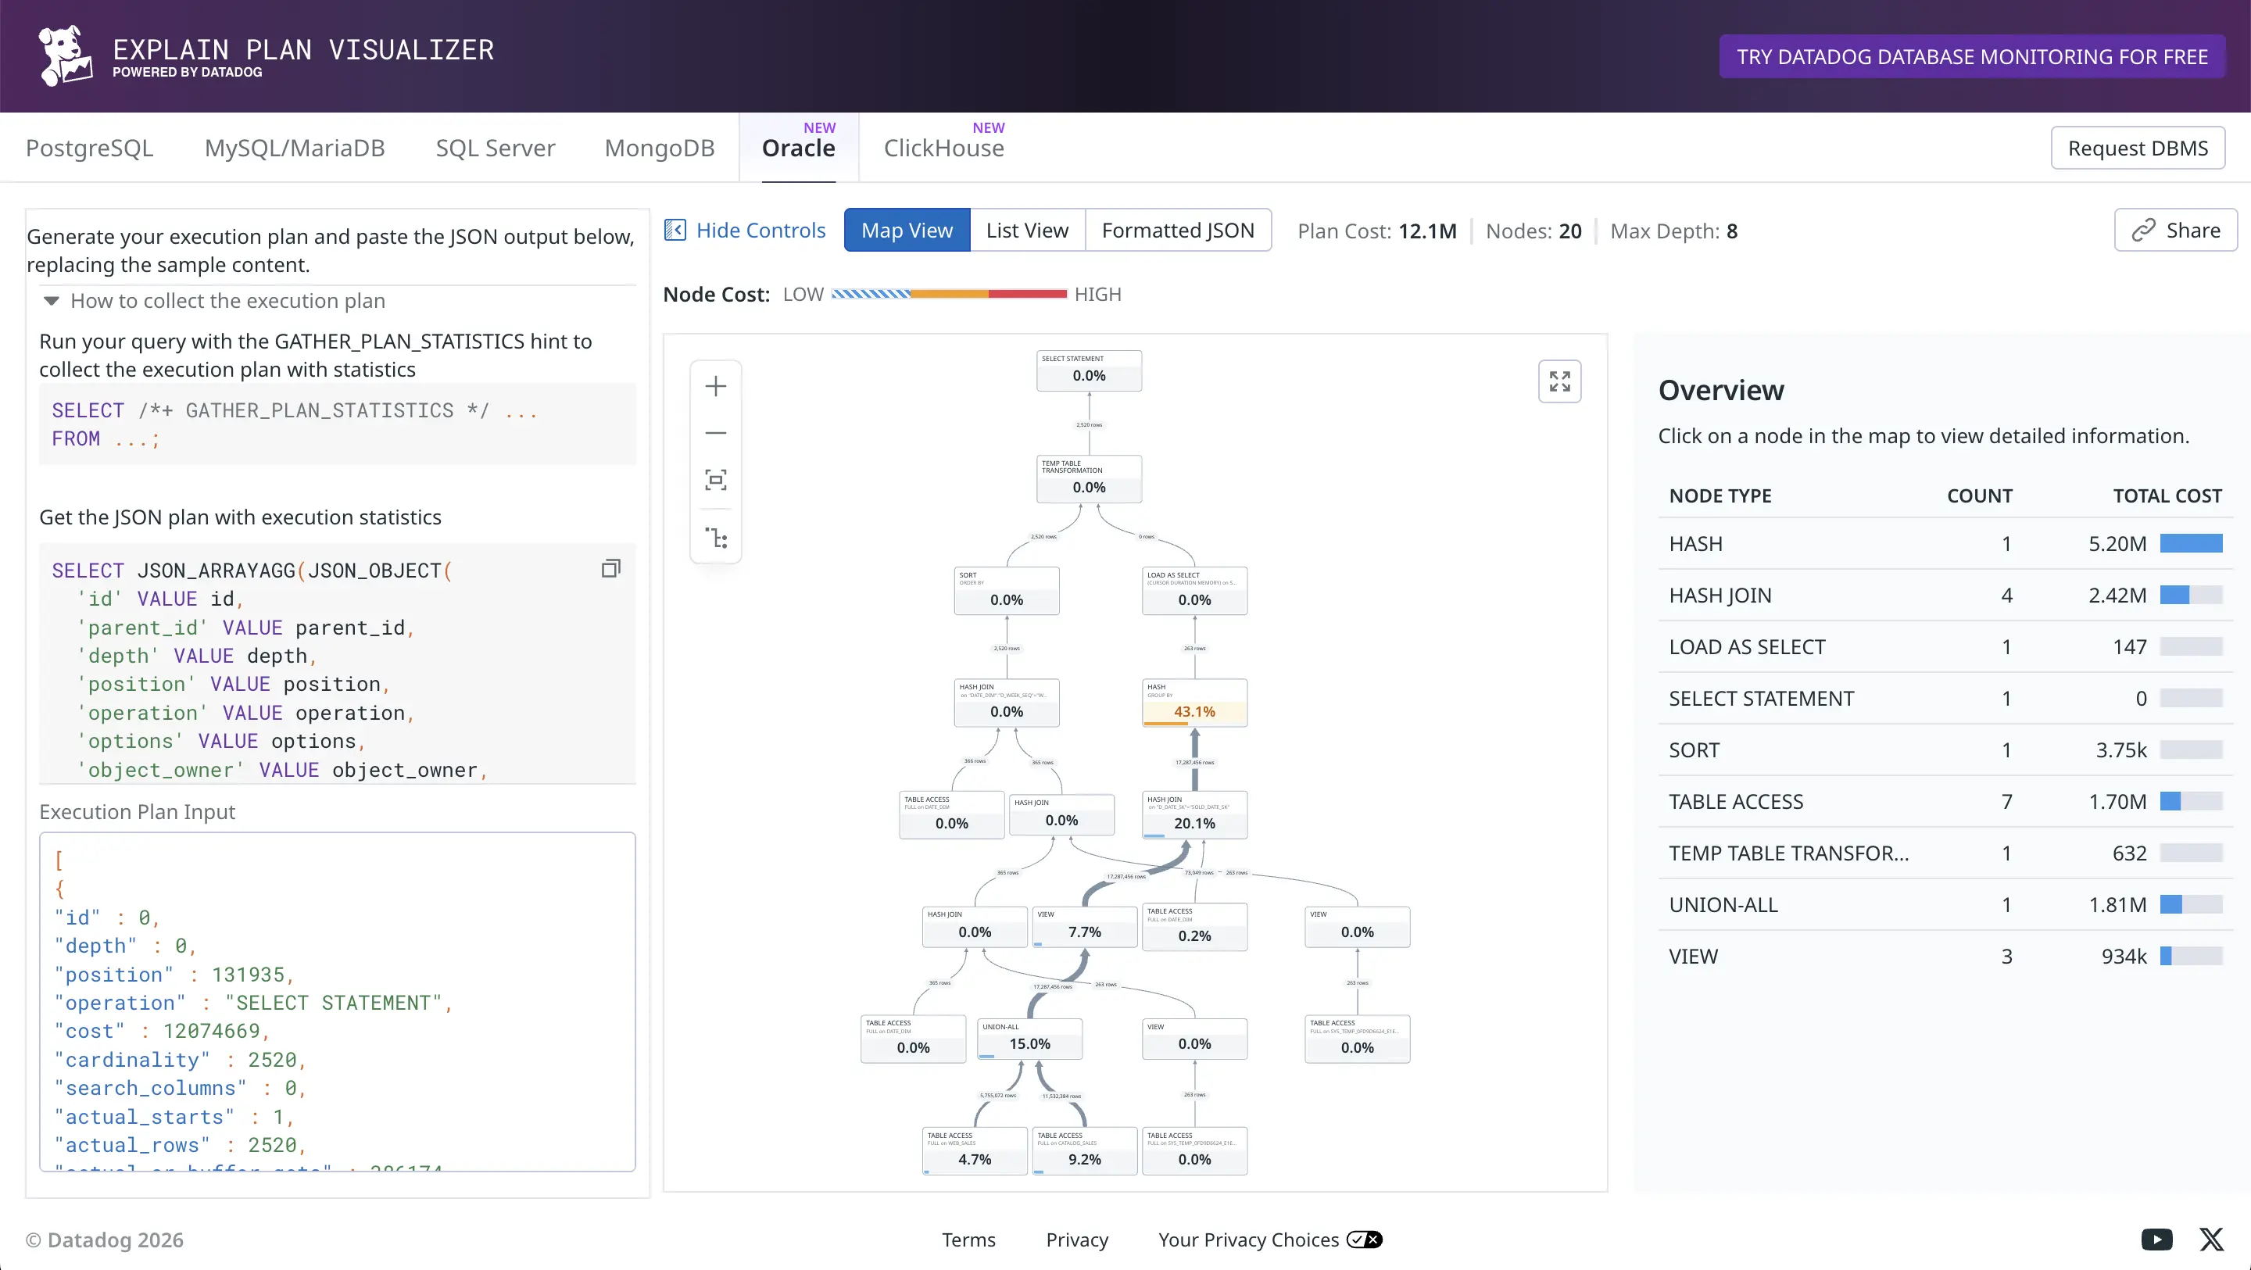The height and width of the screenshot is (1270, 2251).
Task: Expand map to fullscreen
Action: (1559, 381)
